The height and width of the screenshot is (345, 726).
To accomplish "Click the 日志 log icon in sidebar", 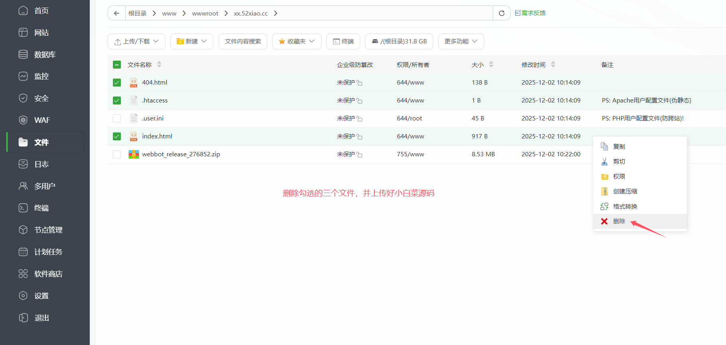I will tap(23, 164).
